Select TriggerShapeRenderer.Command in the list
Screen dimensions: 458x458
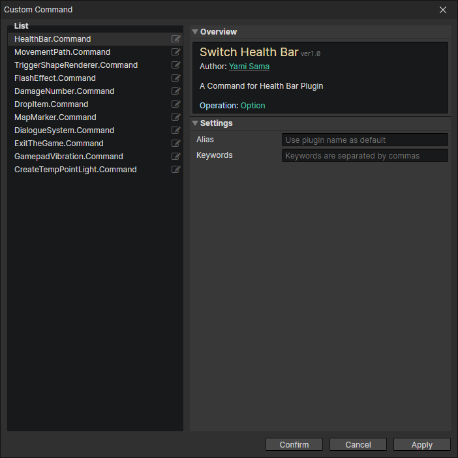[x=95, y=65]
